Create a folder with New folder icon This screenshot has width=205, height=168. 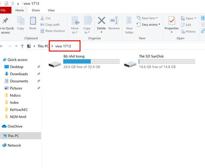(x=129, y=21)
